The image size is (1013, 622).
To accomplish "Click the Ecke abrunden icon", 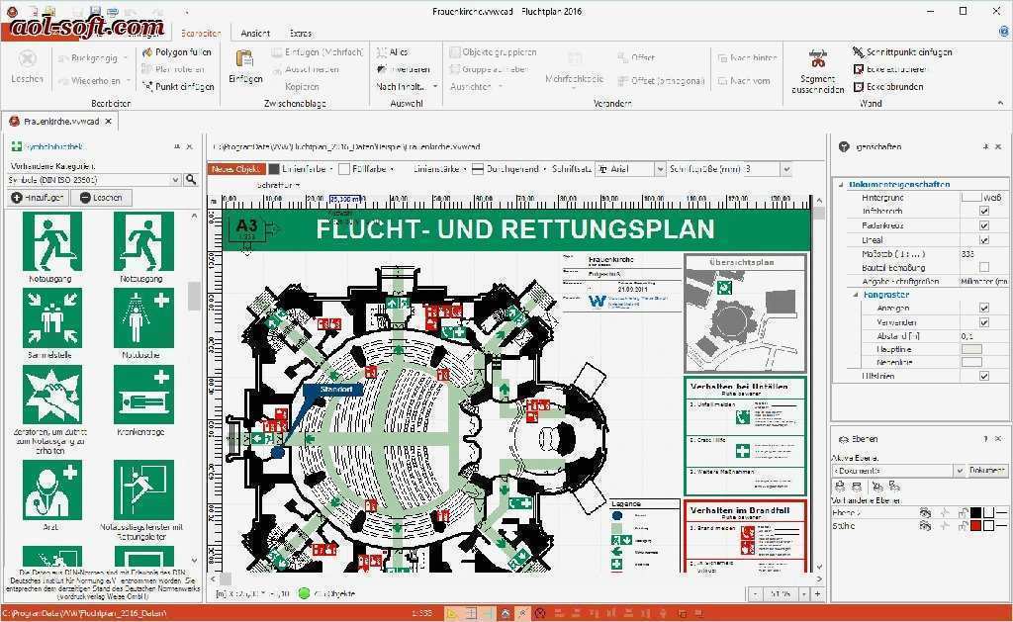I will pyautogui.click(x=859, y=86).
